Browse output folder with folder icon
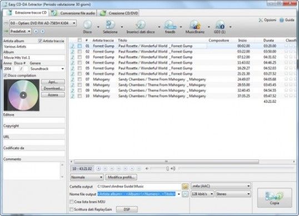Viewport: 299px width, 216px height. click(x=185, y=186)
